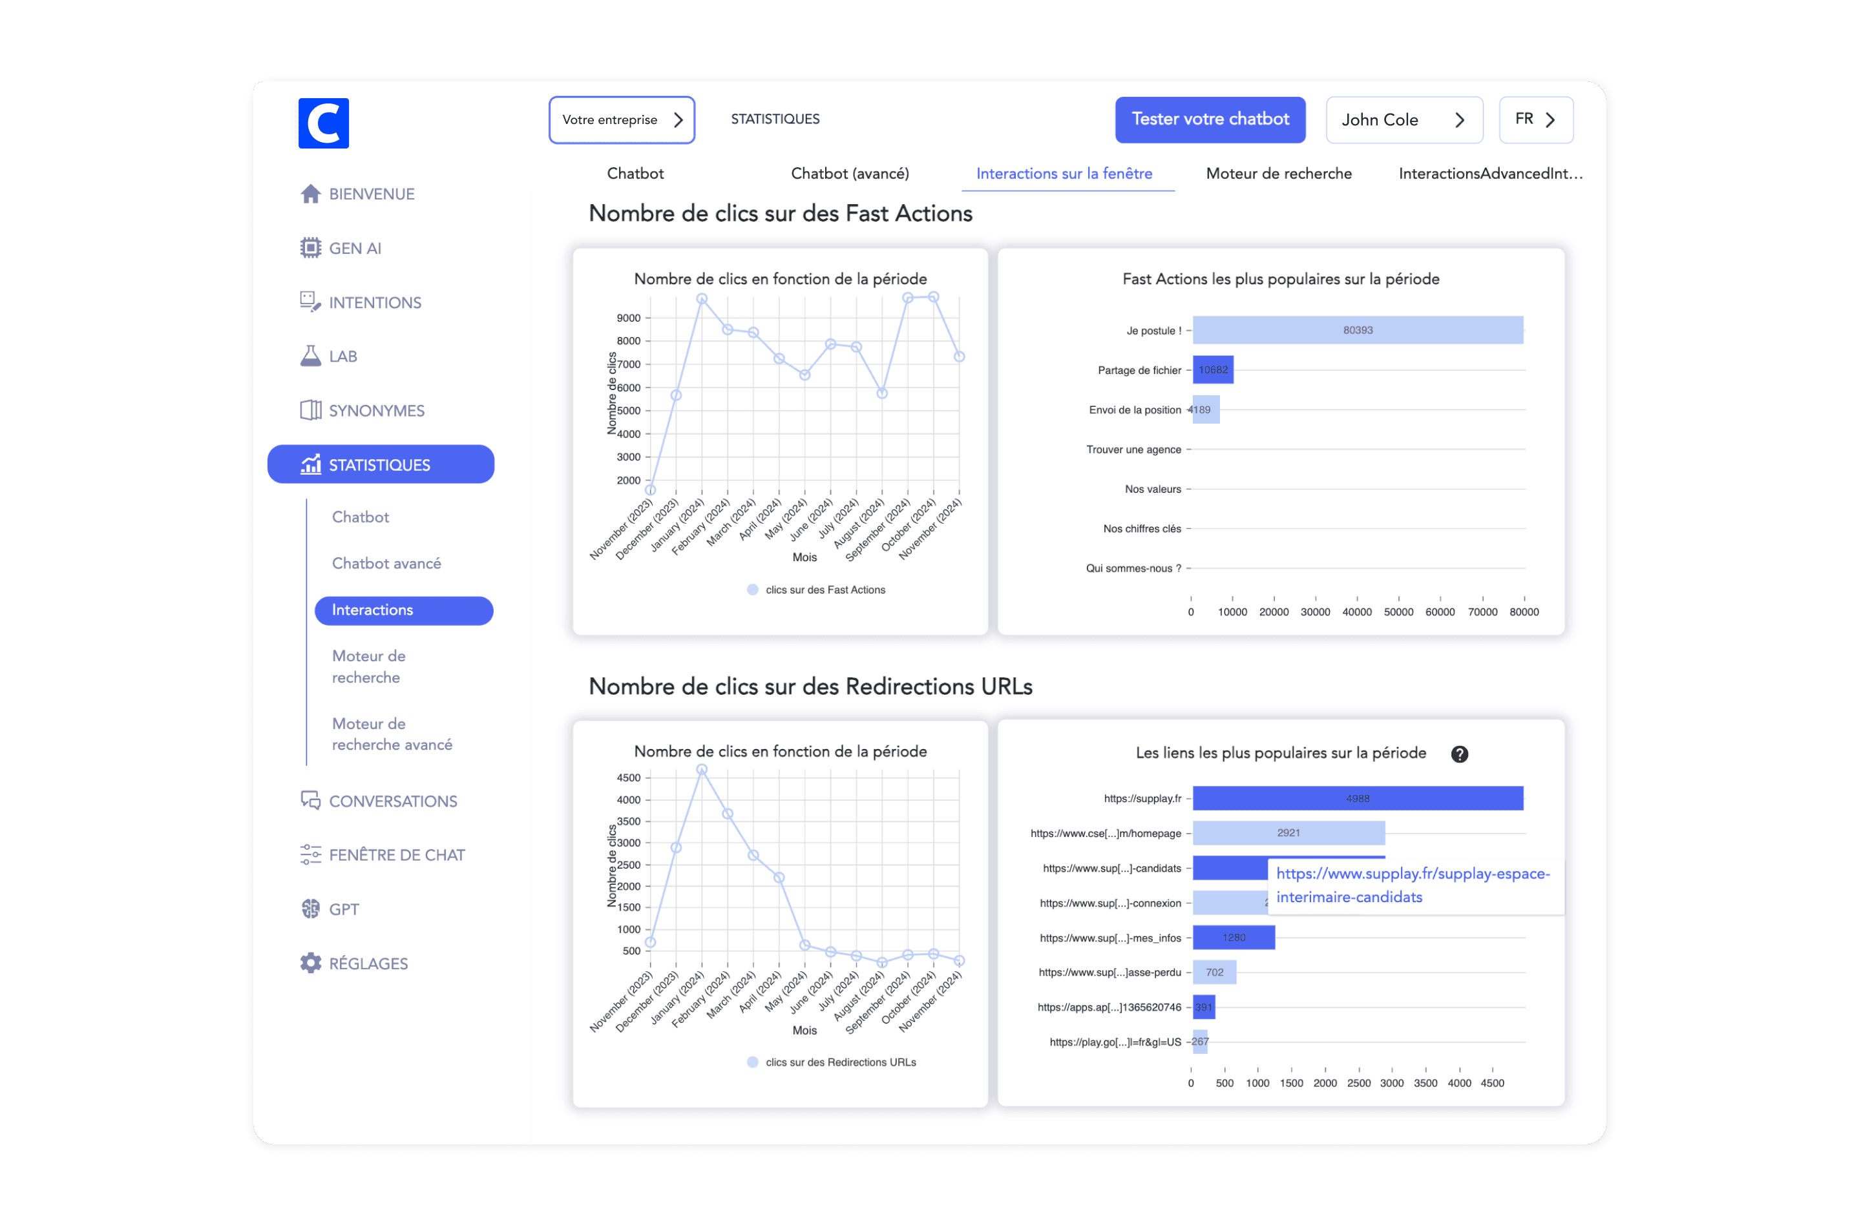
Task: Click the Lab flask icon
Action: [311, 356]
